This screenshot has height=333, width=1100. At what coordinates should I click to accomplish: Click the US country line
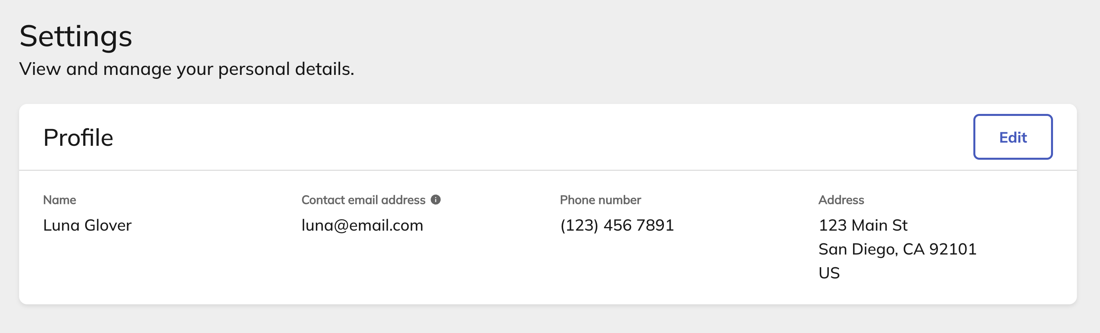coord(829,273)
